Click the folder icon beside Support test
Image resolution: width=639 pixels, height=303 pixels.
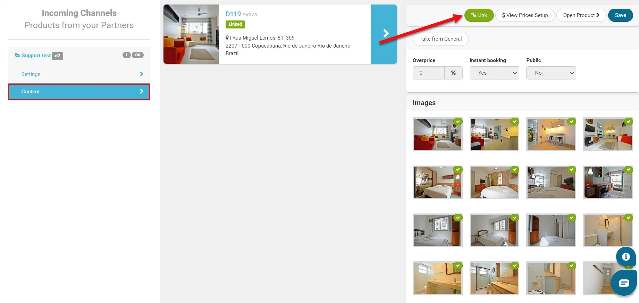click(17, 56)
